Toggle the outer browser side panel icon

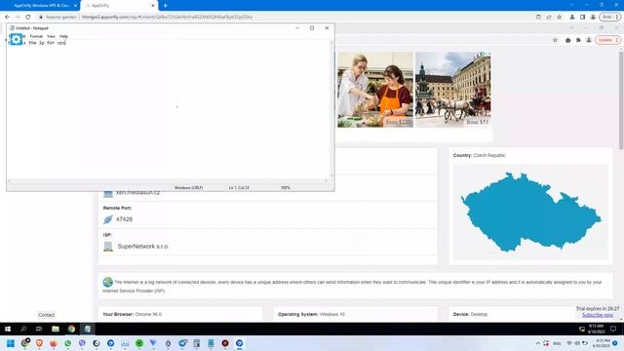coord(583,18)
